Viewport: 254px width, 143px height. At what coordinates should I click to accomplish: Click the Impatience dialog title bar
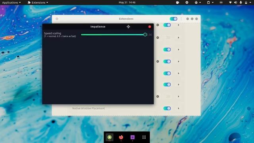(x=98, y=27)
